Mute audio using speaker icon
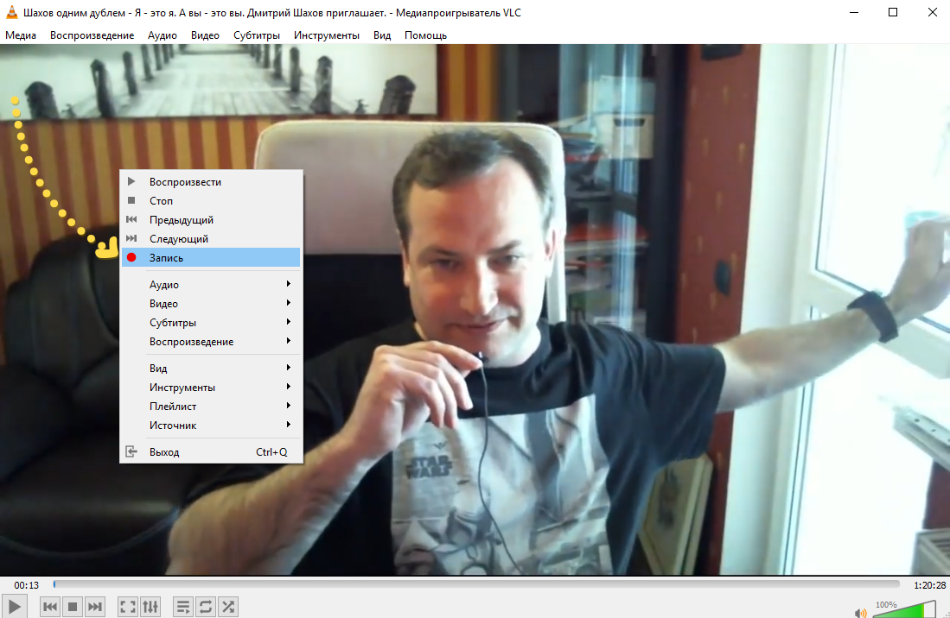 tap(860, 613)
